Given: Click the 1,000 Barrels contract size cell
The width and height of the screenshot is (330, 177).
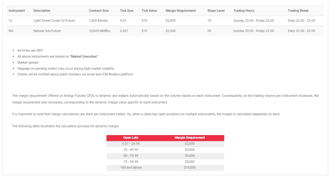Looking at the screenshot, I should pyautogui.click(x=98, y=21).
